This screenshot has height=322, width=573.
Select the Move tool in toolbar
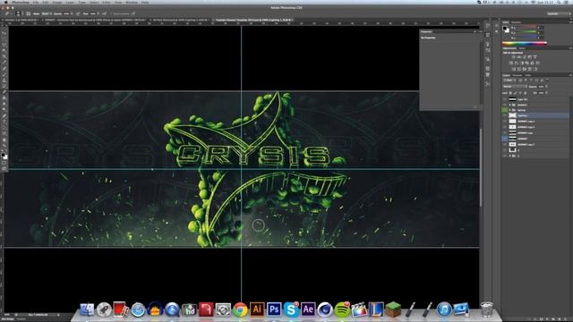tap(4, 33)
